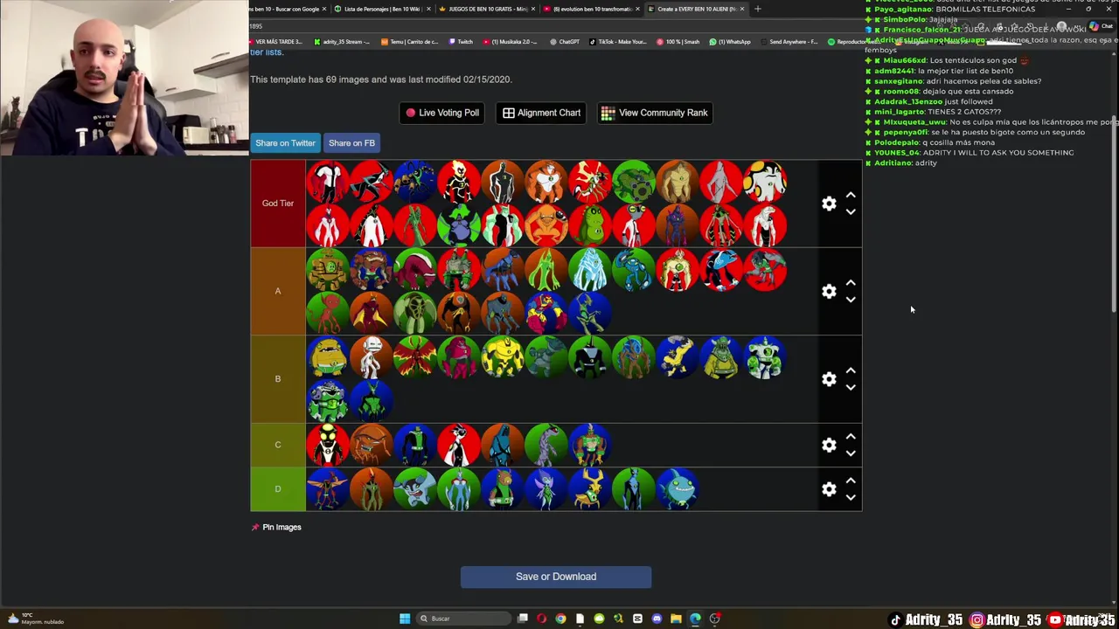Open the D tier row settings gear
The image size is (1119, 629).
click(x=829, y=489)
